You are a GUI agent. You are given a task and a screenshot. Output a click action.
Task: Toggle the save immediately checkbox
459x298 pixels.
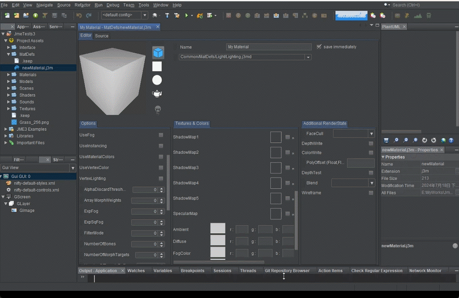point(319,47)
